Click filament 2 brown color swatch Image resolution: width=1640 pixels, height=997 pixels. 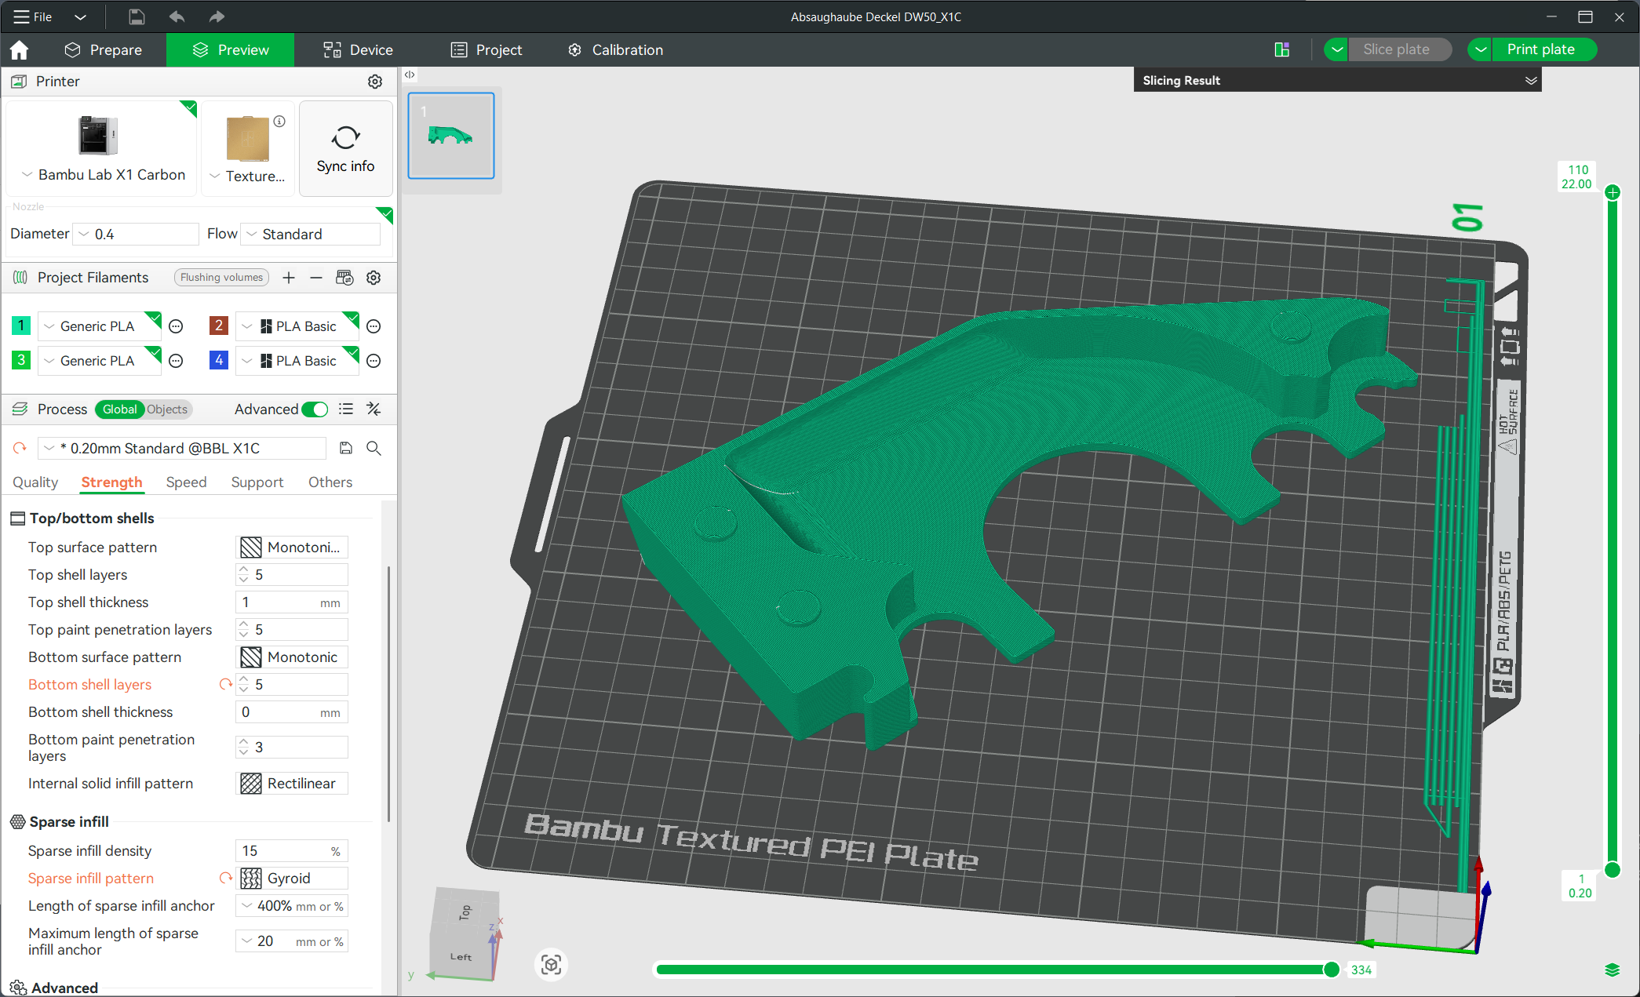pyautogui.click(x=219, y=326)
